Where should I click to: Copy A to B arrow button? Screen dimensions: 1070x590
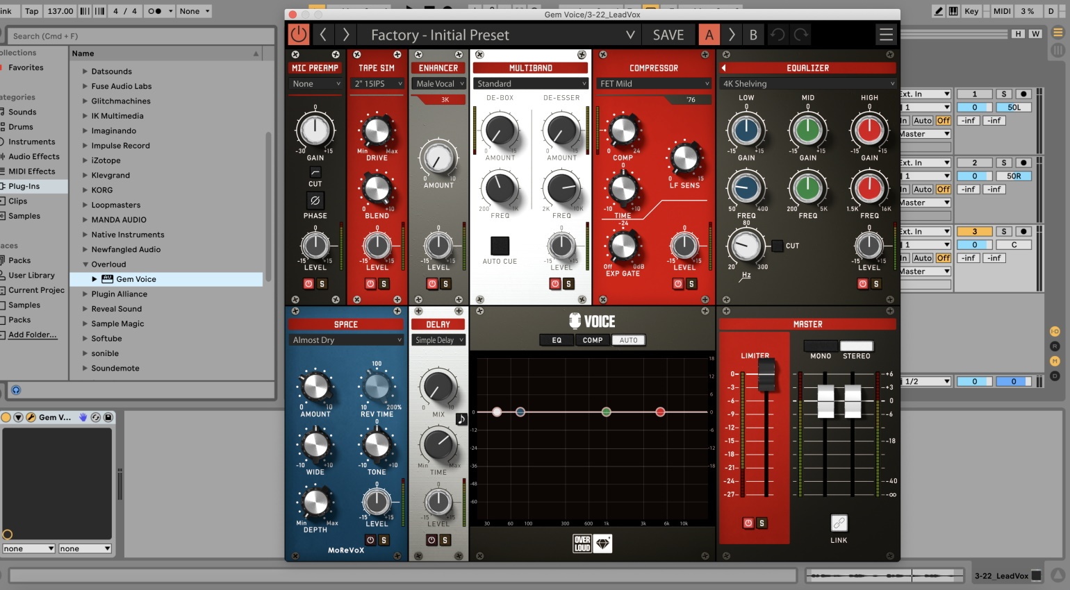pyautogui.click(x=731, y=35)
